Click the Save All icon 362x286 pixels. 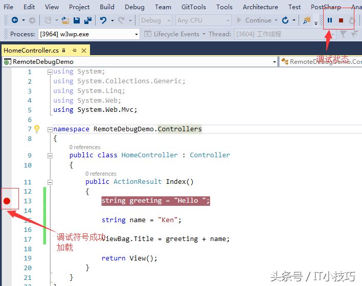pos(87,20)
